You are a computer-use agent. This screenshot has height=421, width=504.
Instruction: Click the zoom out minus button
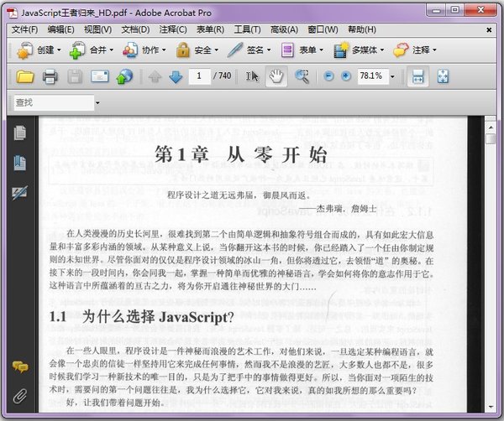pyautogui.click(x=328, y=76)
